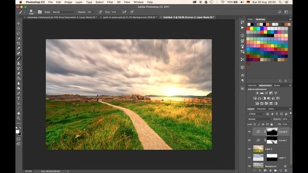Select the Crop tool
Viewport: 308px width, 173px height.
(18, 43)
